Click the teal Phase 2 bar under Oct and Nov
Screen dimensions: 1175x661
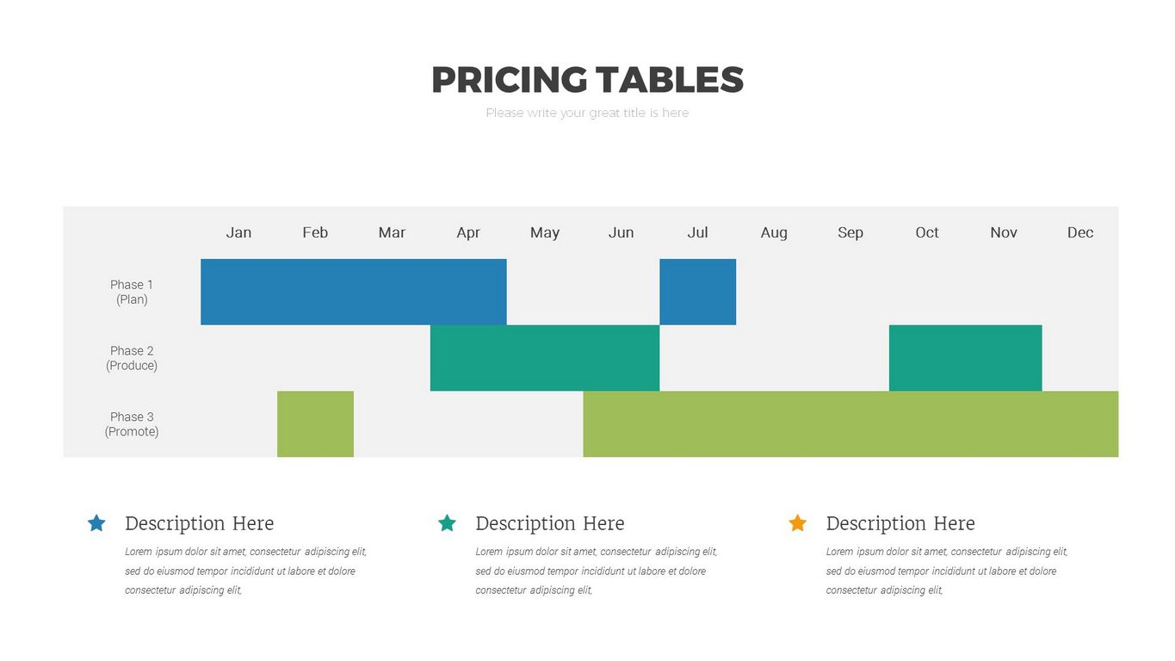coord(965,358)
